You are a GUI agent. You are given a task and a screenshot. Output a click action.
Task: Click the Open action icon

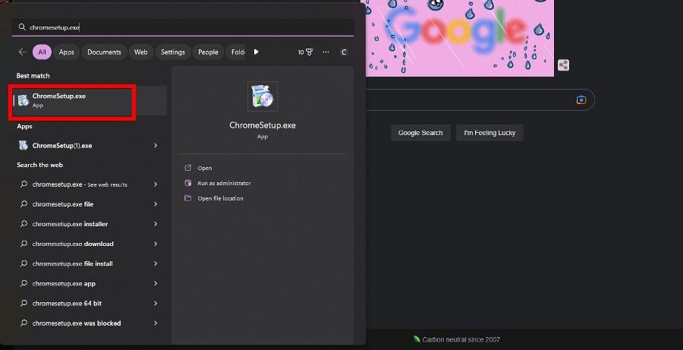(x=187, y=168)
